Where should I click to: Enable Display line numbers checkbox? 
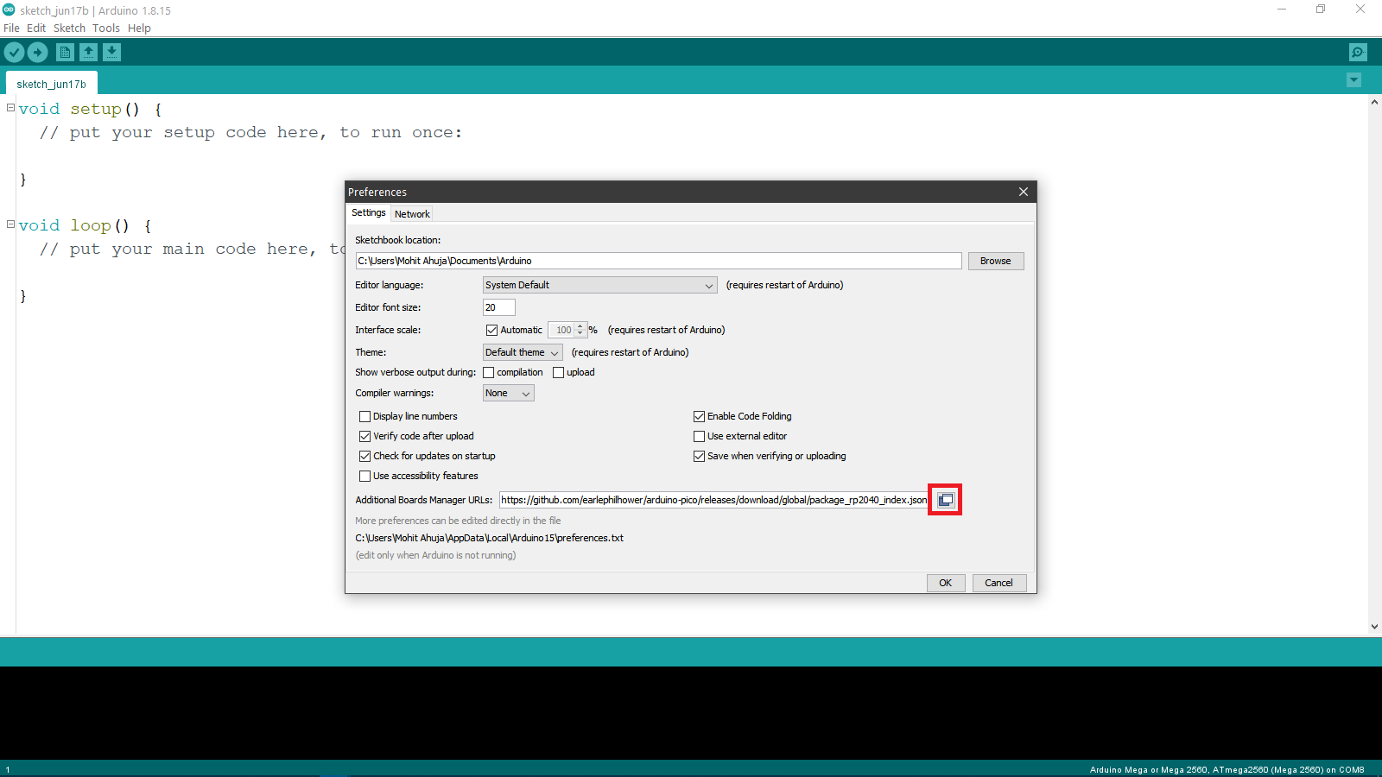tap(365, 416)
